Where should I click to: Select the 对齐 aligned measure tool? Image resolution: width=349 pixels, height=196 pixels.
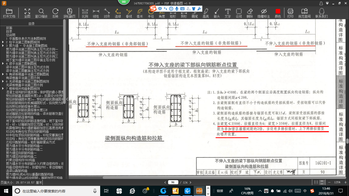click(x=107, y=13)
